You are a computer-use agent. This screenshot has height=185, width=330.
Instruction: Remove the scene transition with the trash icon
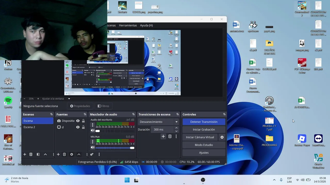click(x=170, y=136)
